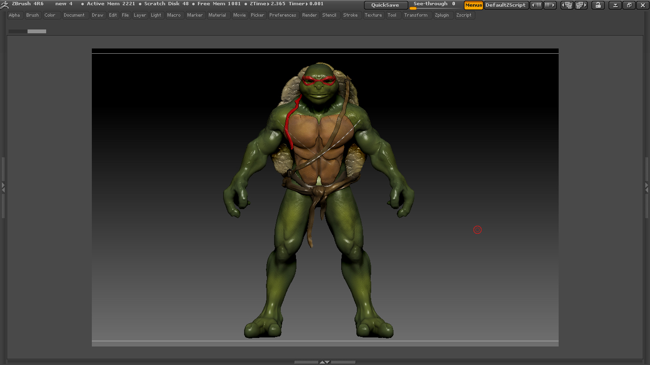Open the Alpha menu

[14, 15]
